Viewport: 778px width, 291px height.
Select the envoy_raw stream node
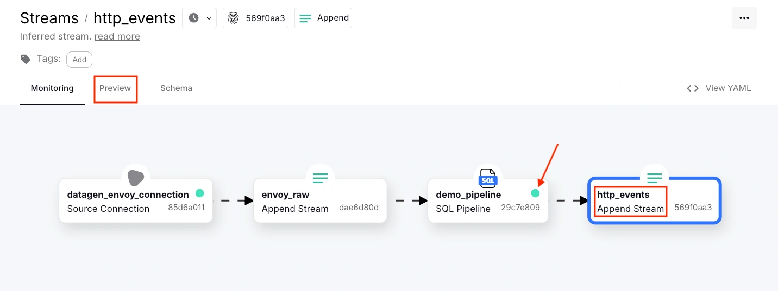[320, 201]
